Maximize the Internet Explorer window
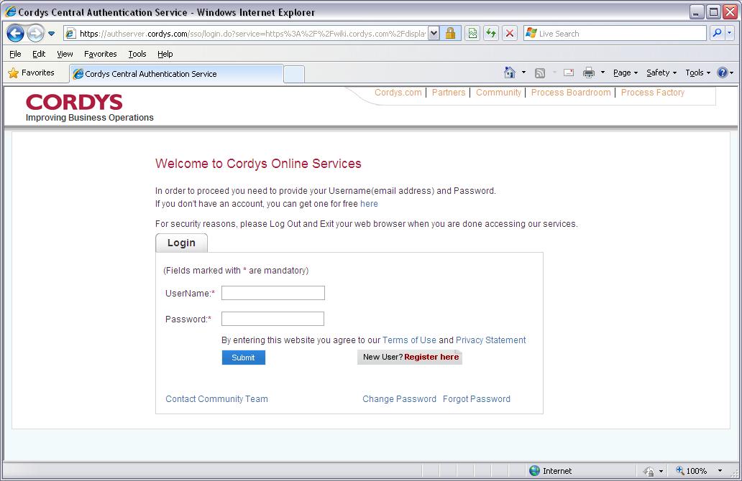This screenshot has height=481, width=742. tap(713, 11)
